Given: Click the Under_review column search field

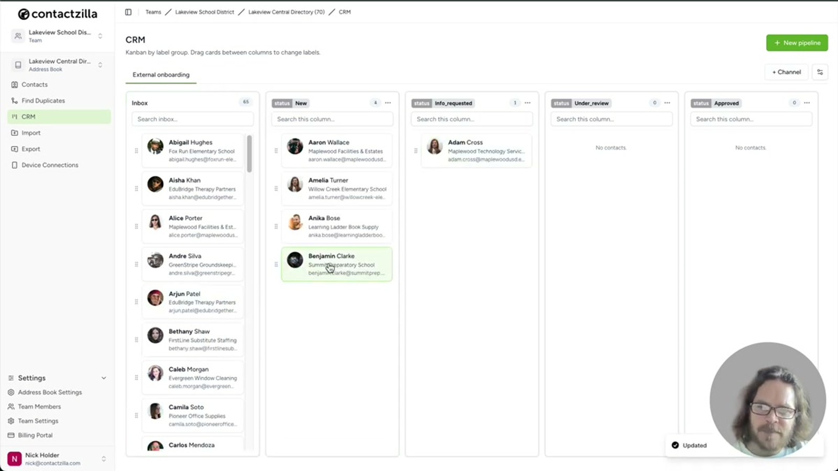Looking at the screenshot, I should click(x=612, y=119).
